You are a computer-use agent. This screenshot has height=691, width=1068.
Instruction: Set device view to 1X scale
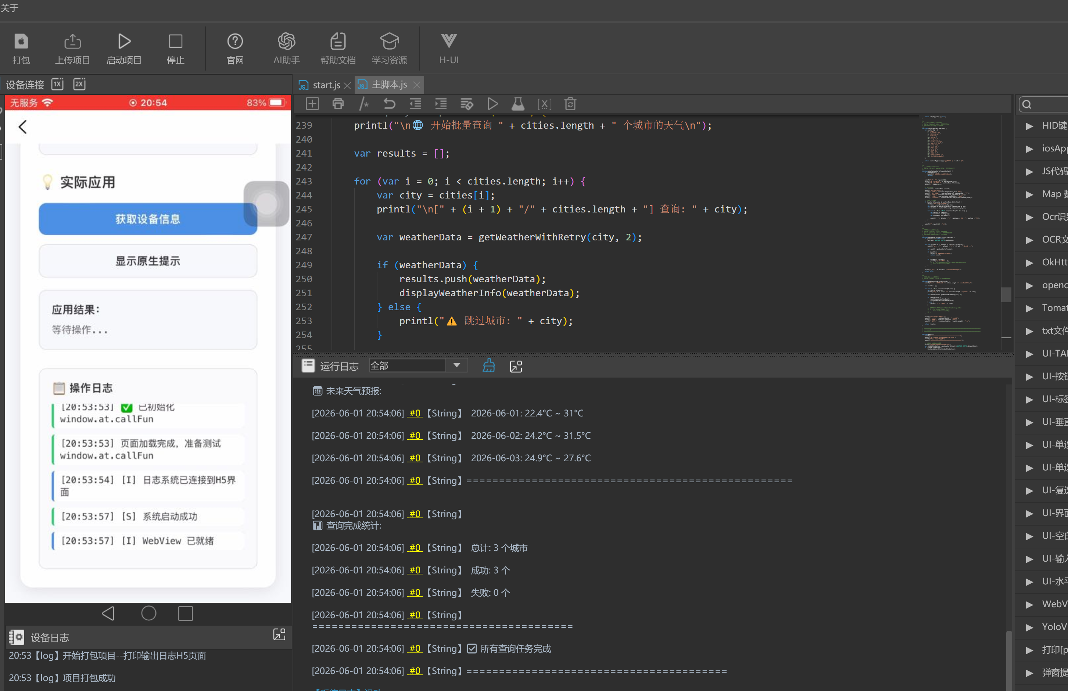click(57, 84)
